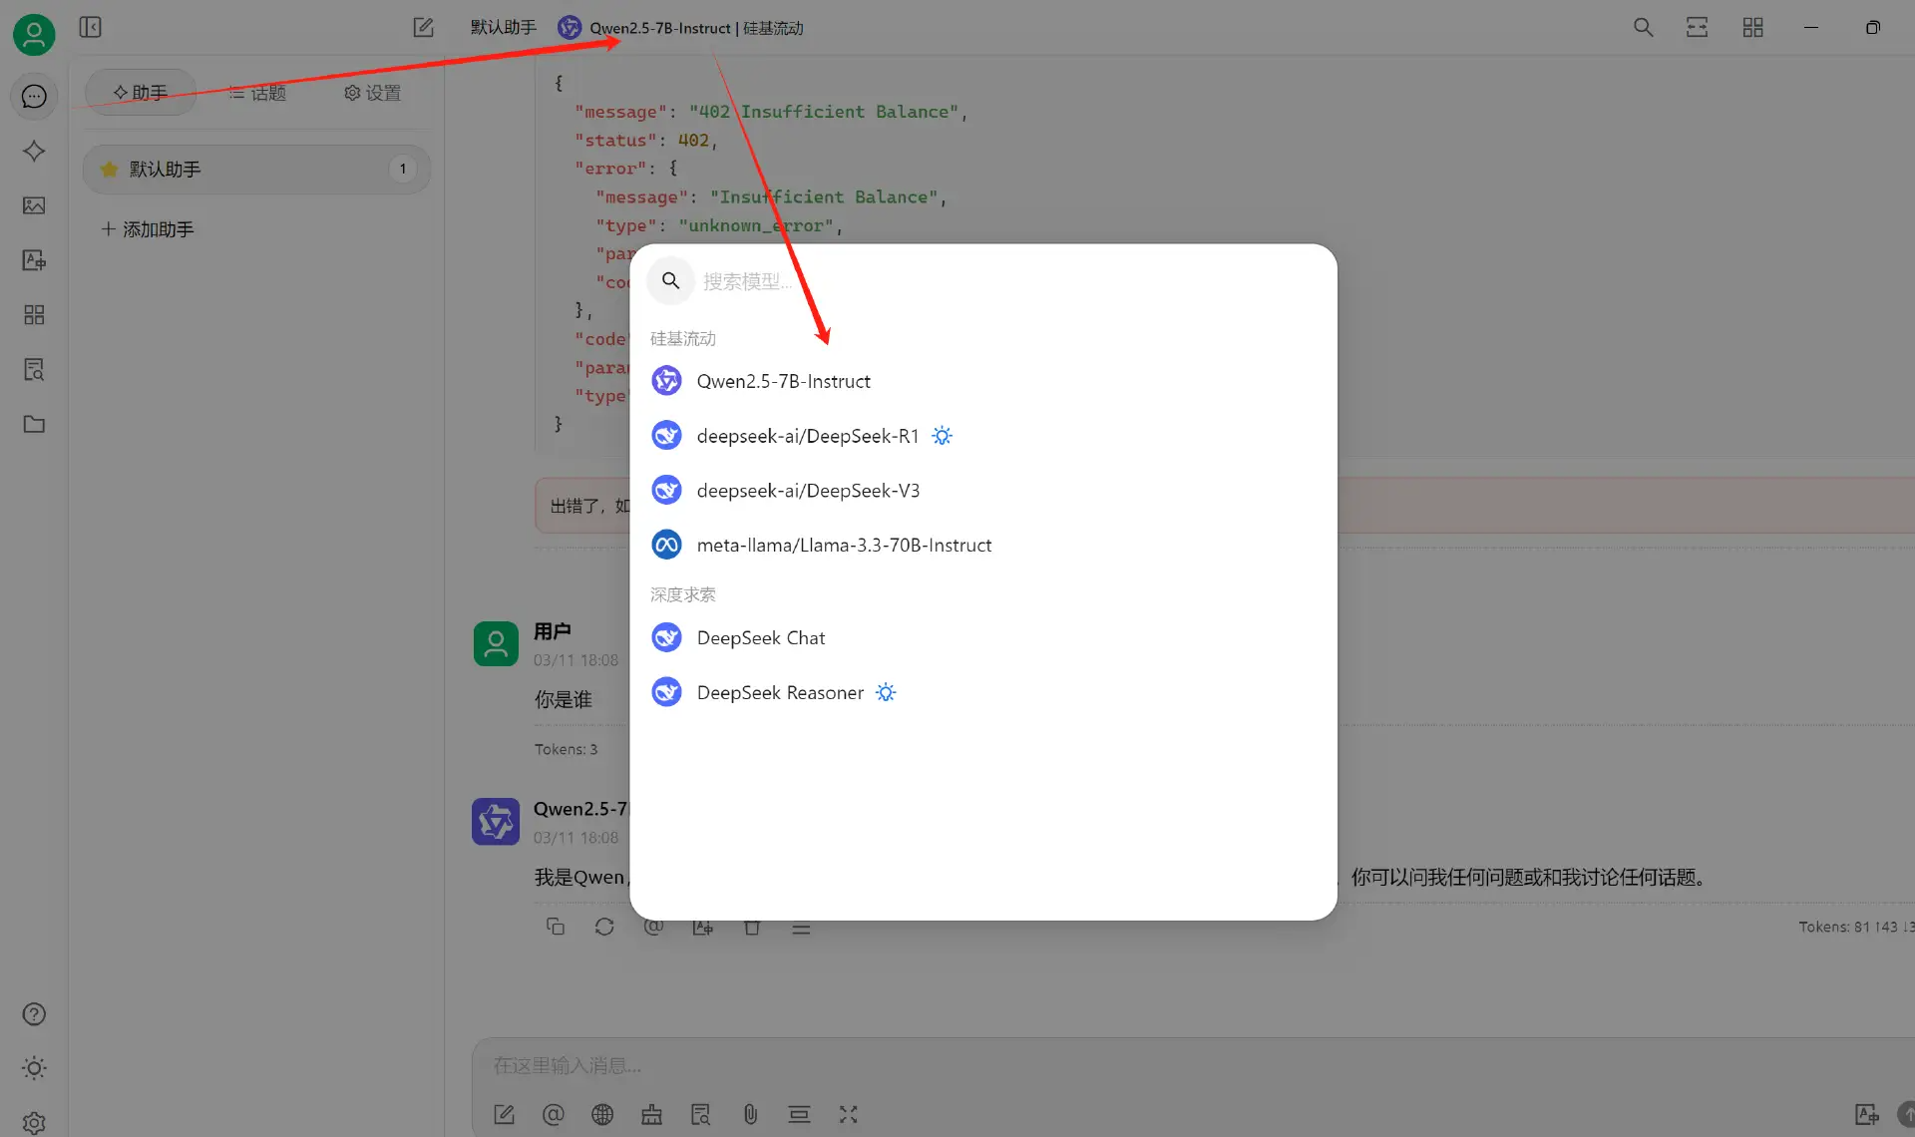Choose DeepSeek Reasoner model

pos(983,692)
